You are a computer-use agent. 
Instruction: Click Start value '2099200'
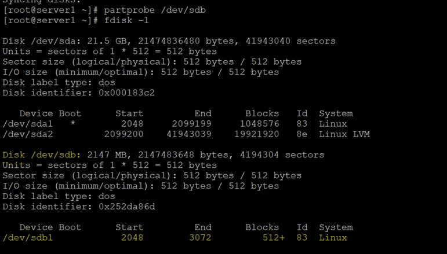[123, 134]
